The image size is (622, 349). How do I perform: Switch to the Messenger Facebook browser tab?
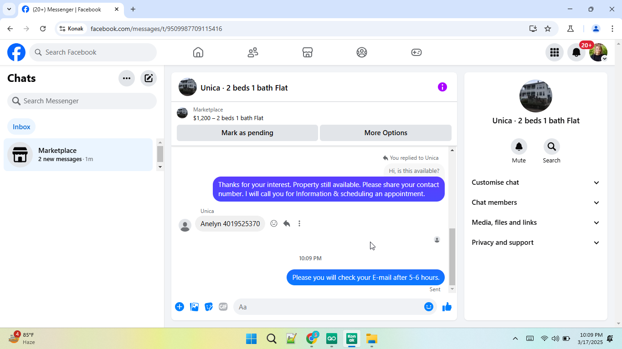(x=71, y=9)
